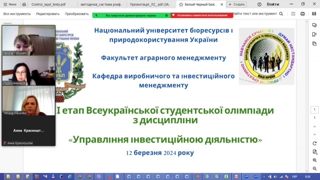The width and height of the screenshot is (320, 180).
Task: Open the bookmarks panel icon
Action: [314, 34]
